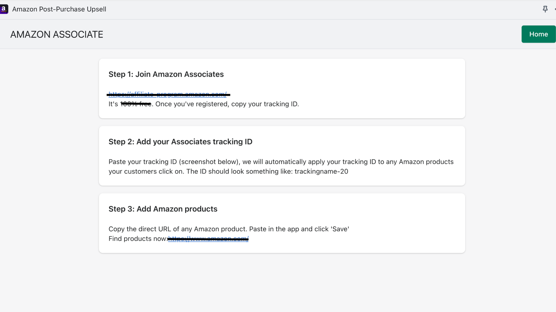Open the affiliate-program.amazon.com link
Image resolution: width=556 pixels, height=312 pixels.
click(168, 94)
